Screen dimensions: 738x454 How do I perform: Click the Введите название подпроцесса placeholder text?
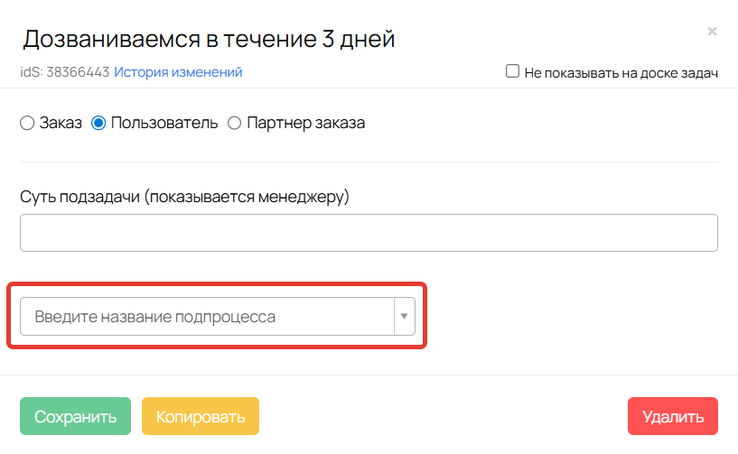pos(155,317)
